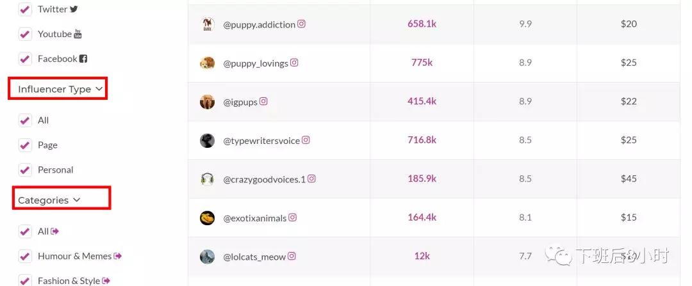Click the Instagram icon beside @lolcats_meow
The image size is (692, 286).
tap(292, 256)
